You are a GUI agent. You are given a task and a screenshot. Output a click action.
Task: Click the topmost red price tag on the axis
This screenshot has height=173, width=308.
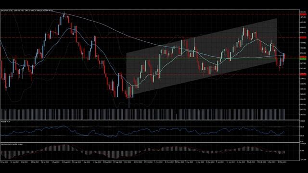[303, 14]
